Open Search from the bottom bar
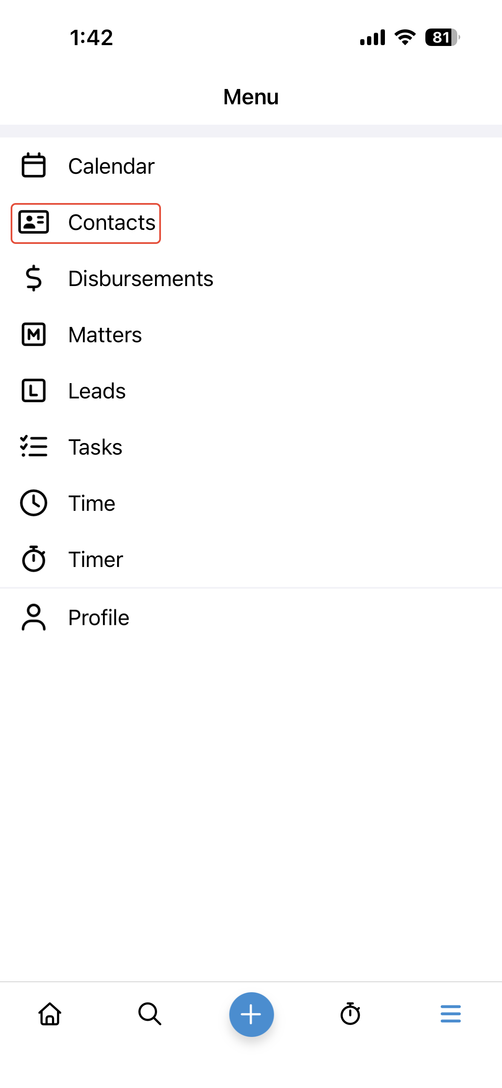Image resolution: width=502 pixels, height=1088 pixels. click(x=150, y=1014)
